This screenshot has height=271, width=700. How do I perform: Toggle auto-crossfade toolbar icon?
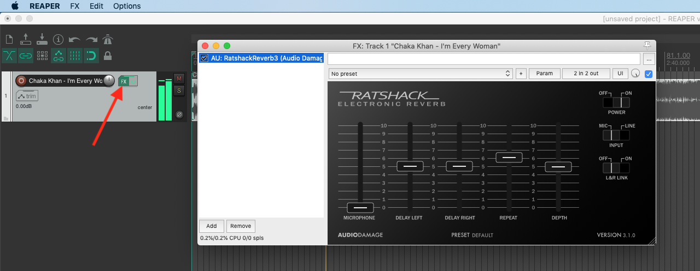[x=9, y=55]
